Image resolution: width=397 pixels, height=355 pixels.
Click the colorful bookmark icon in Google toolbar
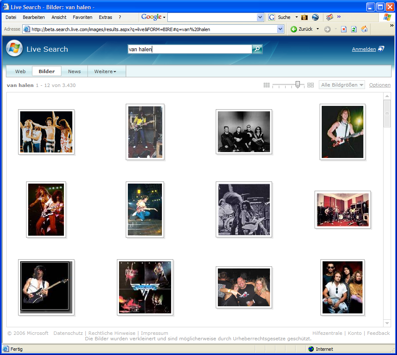point(329,17)
